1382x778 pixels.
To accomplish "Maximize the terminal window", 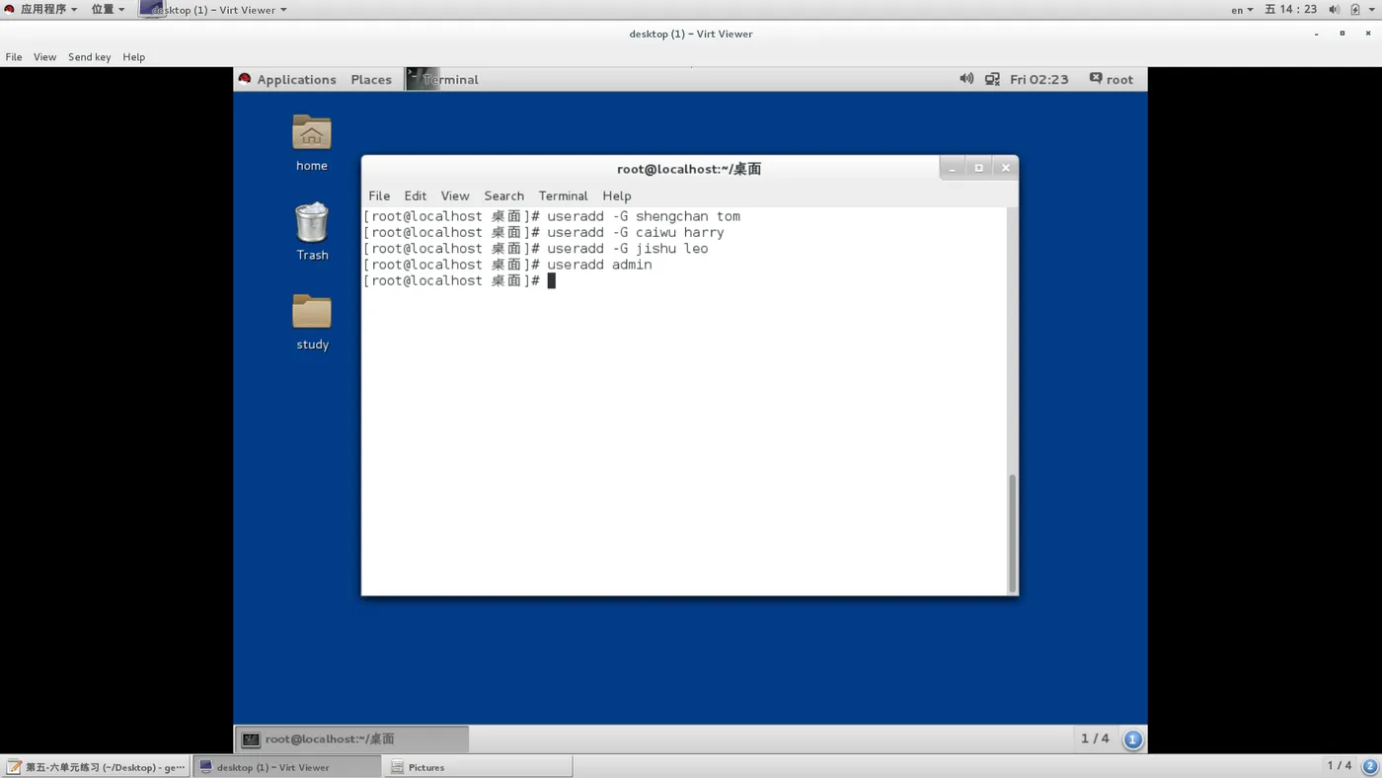I will pos(978,168).
